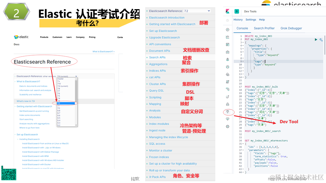
Task: Open the 7.9 (current) version dropdown
Action: pyautogui.click(x=67, y=76)
